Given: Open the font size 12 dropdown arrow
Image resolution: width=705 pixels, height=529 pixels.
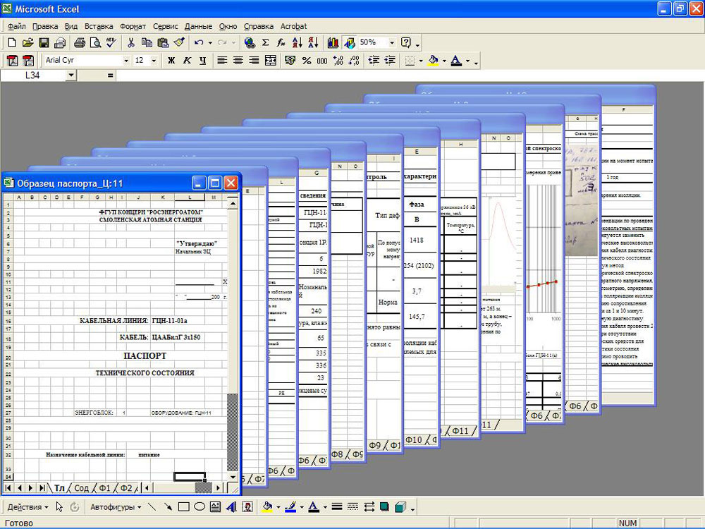Looking at the screenshot, I should 154,60.
